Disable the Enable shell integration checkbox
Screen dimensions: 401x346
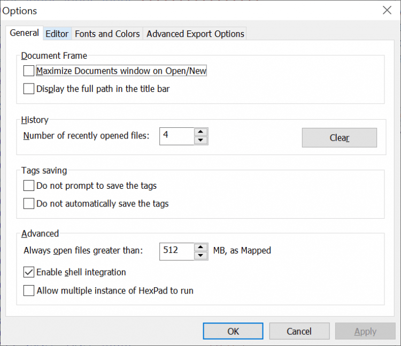click(29, 272)
